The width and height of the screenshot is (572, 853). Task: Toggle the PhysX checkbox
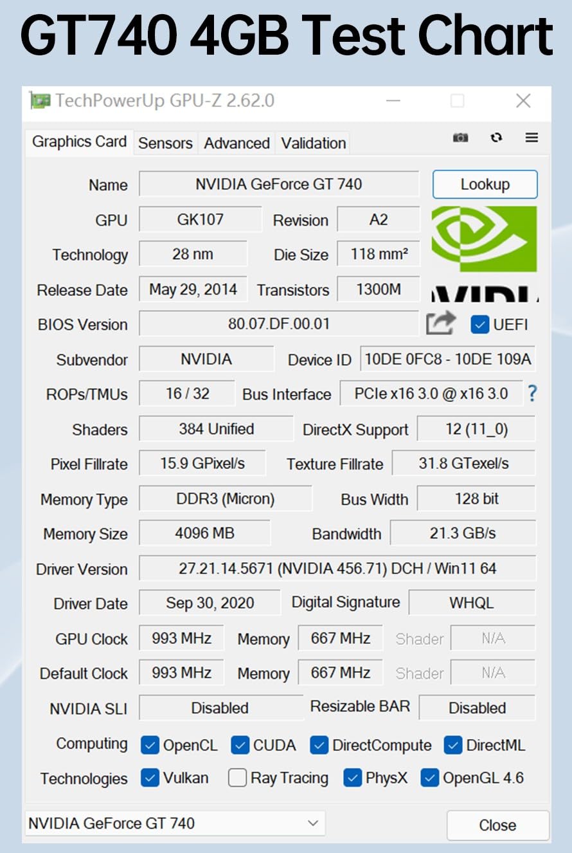(353, 778)
